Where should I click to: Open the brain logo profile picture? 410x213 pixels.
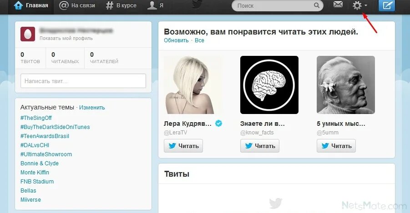pyautogui.click(x=269, y=85)
